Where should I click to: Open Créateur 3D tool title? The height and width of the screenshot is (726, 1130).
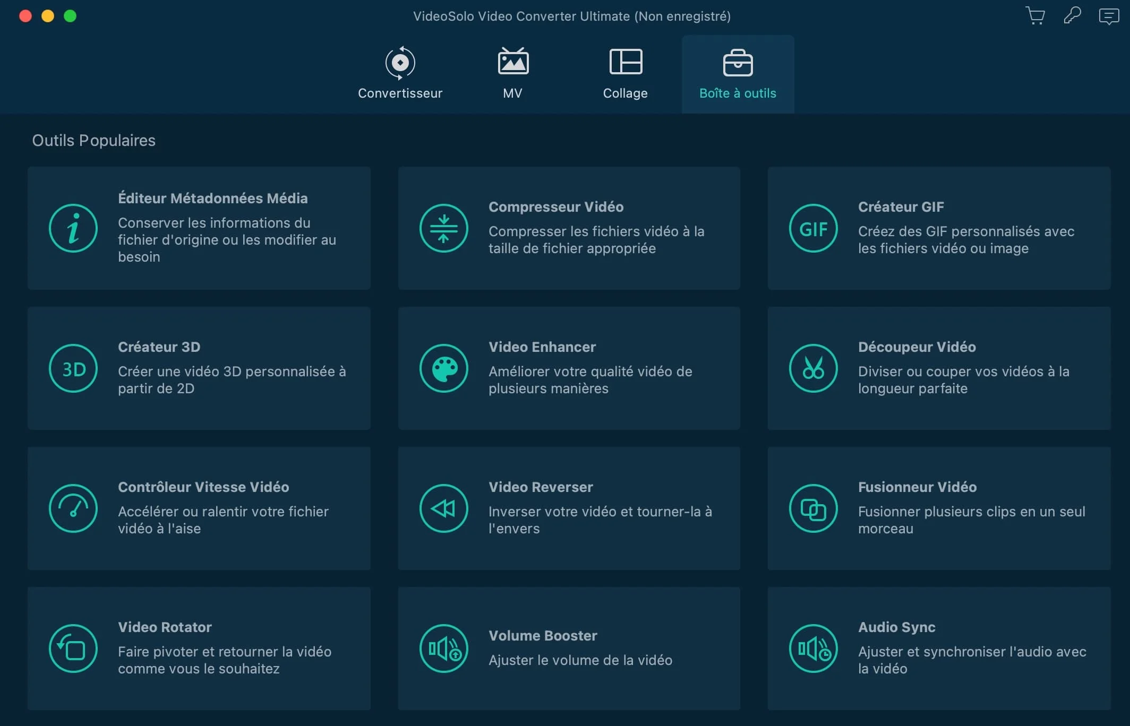click(x=159, y=347)
